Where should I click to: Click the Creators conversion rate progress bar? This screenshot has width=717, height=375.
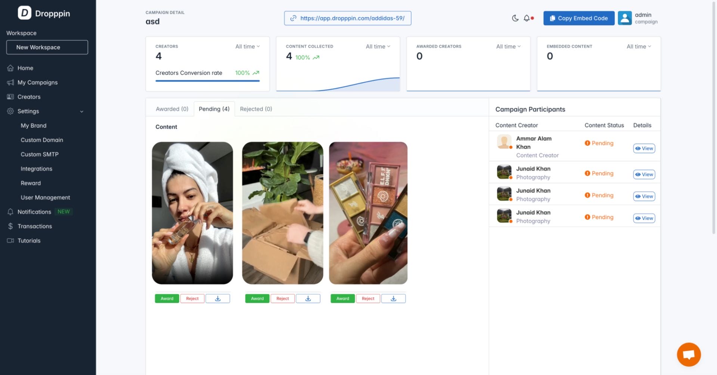click(207, 81)
